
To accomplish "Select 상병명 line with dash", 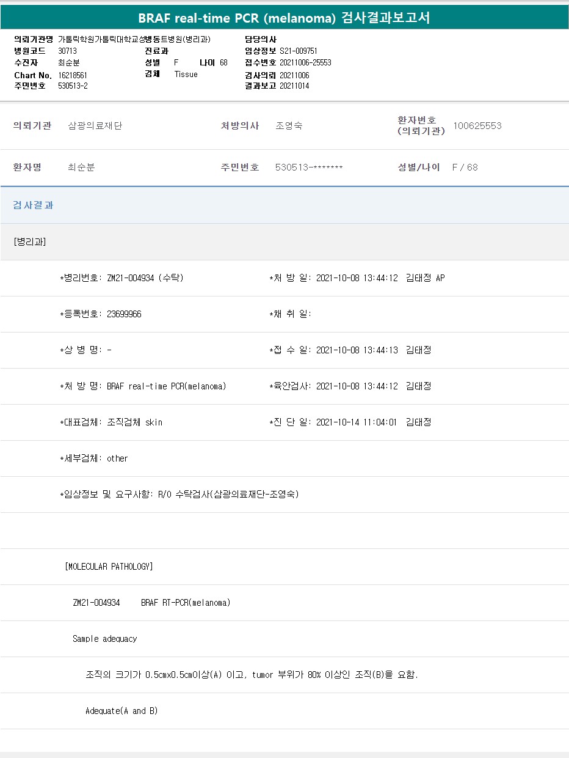I will [x=85, y=350].
